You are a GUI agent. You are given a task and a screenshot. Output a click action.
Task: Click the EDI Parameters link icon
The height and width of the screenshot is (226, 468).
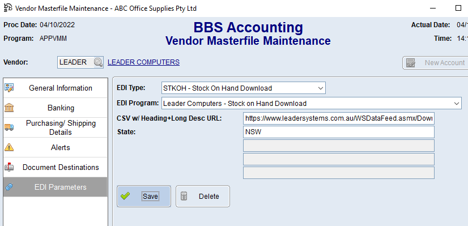(9, 187)
